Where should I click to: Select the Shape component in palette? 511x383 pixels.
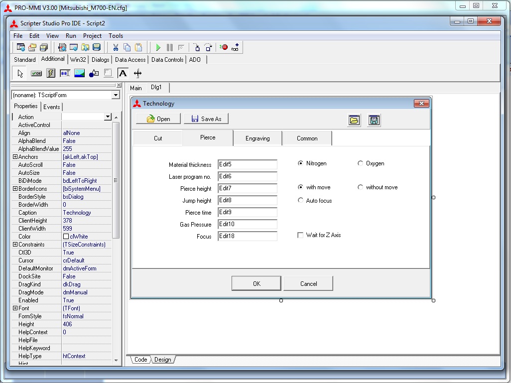(94, 73)
